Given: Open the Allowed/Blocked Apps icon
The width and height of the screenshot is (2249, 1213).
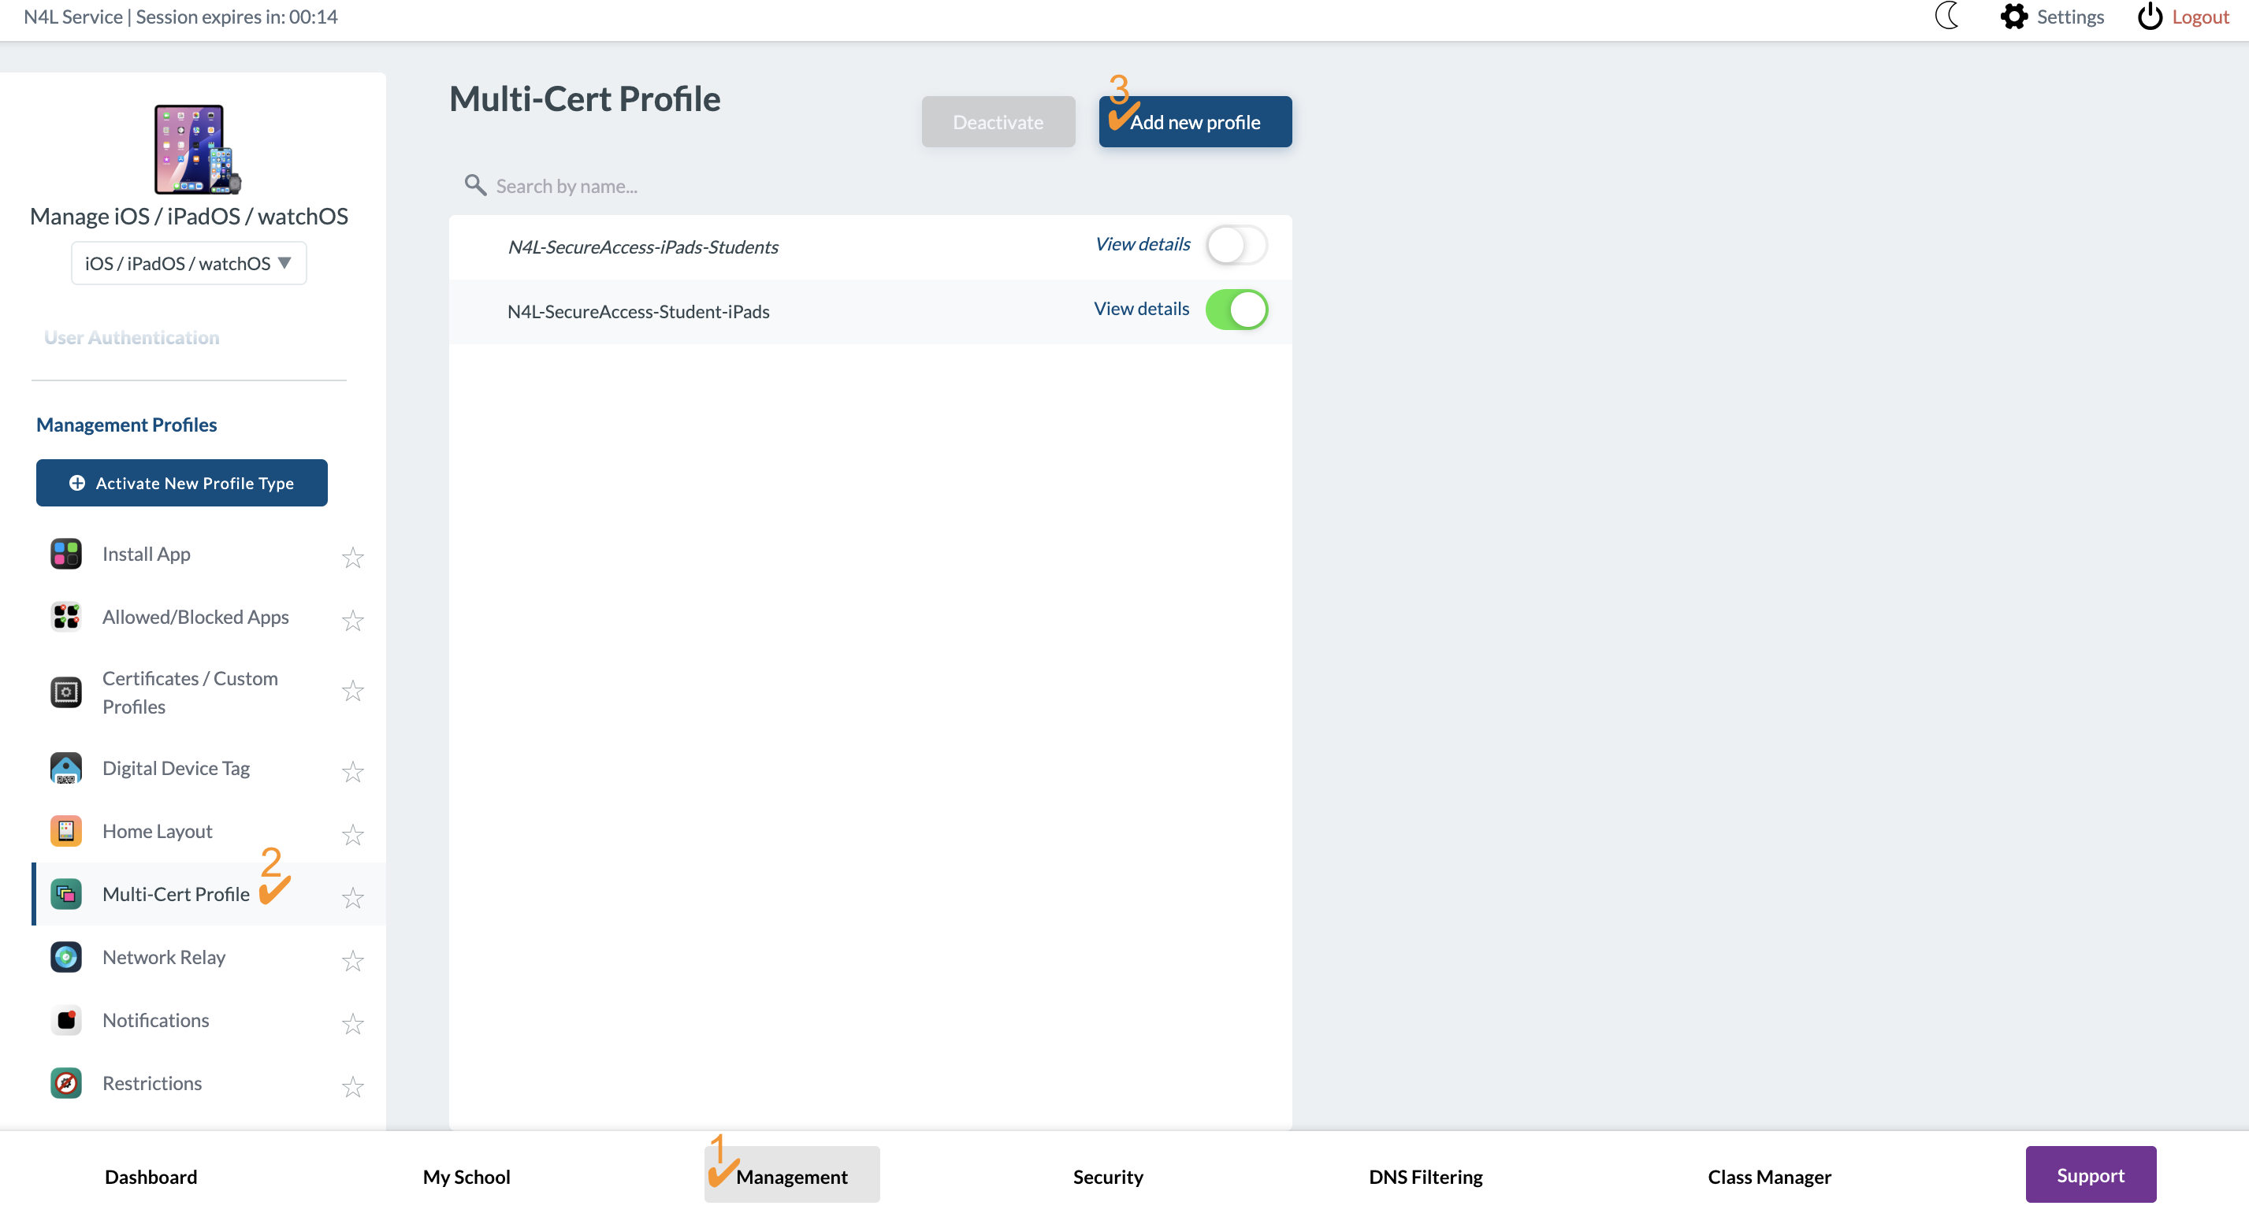Looking at the screenshot, I should pos(65,617).
